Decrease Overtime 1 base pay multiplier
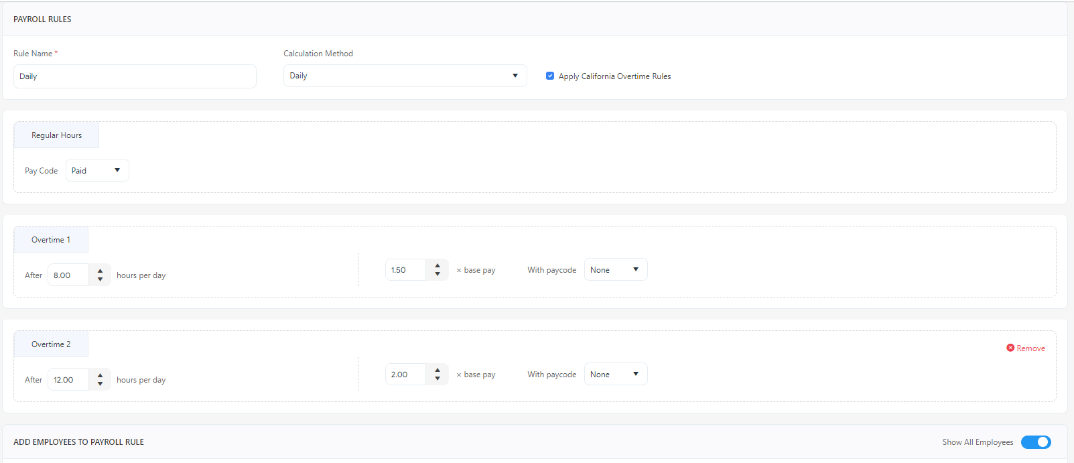Image resolution: width=1074 pixels, height=463 pixels. coord(438,274)
